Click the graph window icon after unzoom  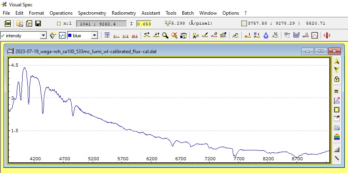(184, 35)
